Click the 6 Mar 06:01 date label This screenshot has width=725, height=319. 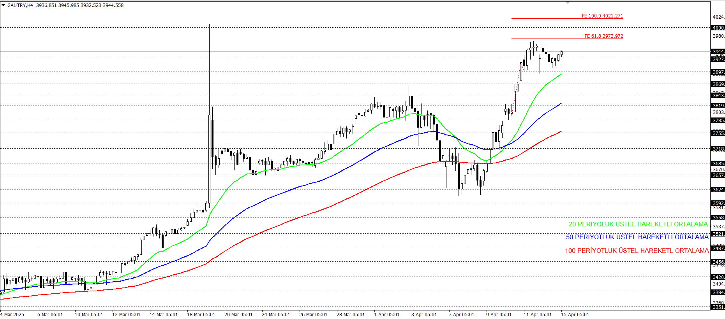tap(50, 314)
